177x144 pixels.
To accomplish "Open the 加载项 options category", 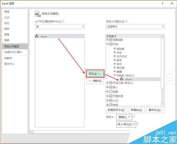I will (x=15, y=58).
